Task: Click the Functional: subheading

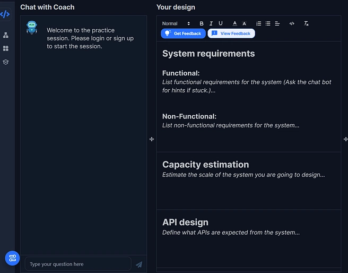Action: click(x=181, y=73)
